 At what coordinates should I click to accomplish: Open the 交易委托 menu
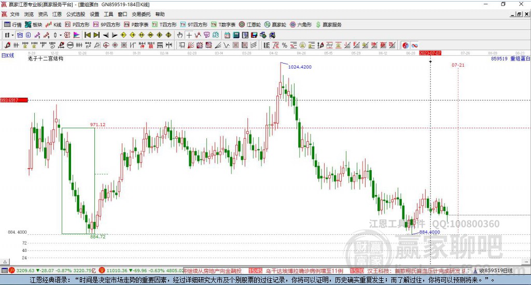[x=141, y=14]
